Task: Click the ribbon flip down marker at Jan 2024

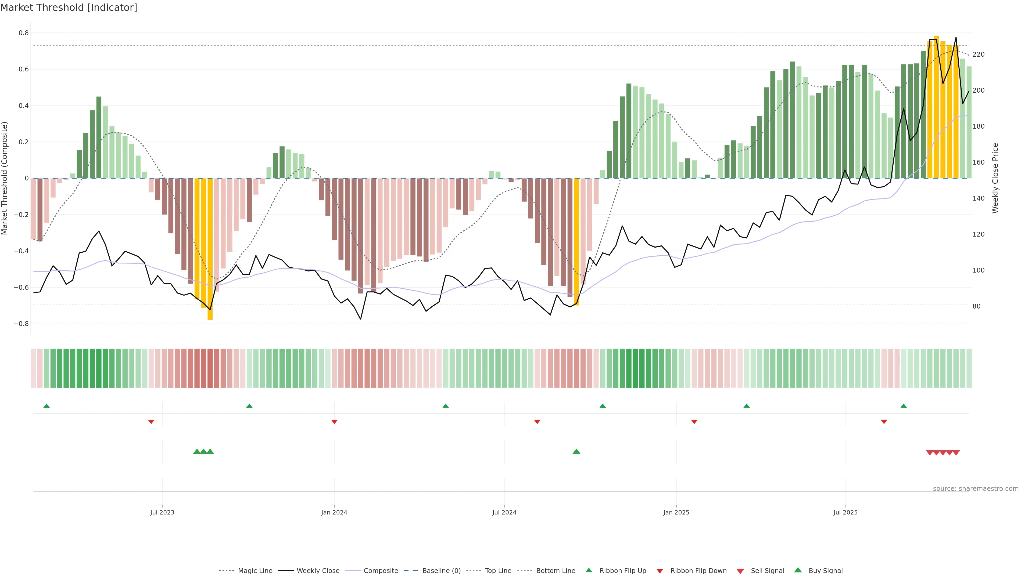Action: [335, 422]
